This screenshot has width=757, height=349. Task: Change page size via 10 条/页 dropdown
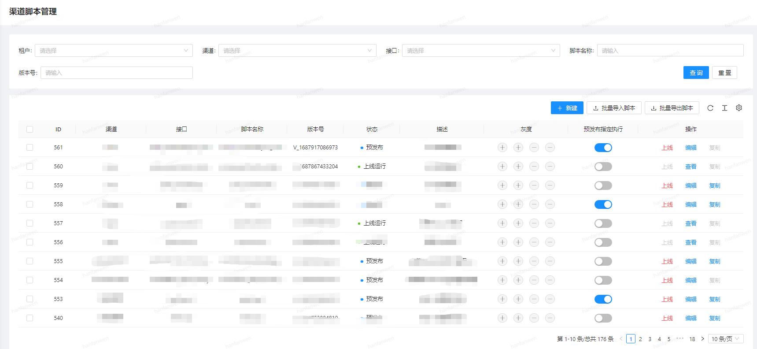point(726,339)
